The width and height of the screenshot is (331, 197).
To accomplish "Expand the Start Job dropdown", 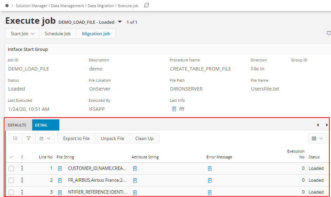I will tap(22, 34).
